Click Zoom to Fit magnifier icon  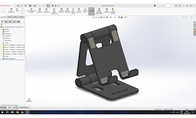93,17
